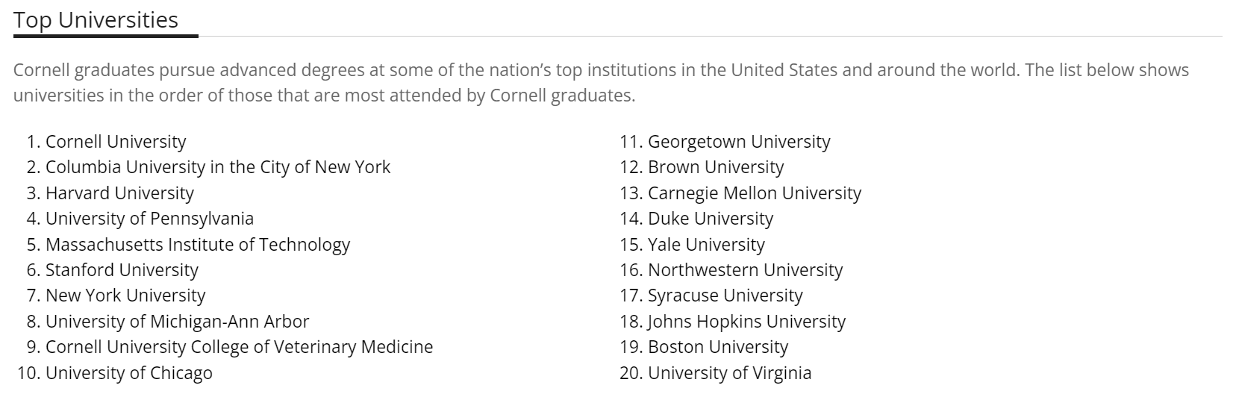Click Brown University entry
The width and height of the screenshot is (1236, 397).
[716, 167]
